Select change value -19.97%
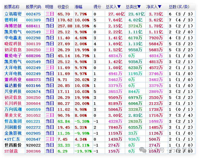This screenshot has width=199, height=158. 83,151
